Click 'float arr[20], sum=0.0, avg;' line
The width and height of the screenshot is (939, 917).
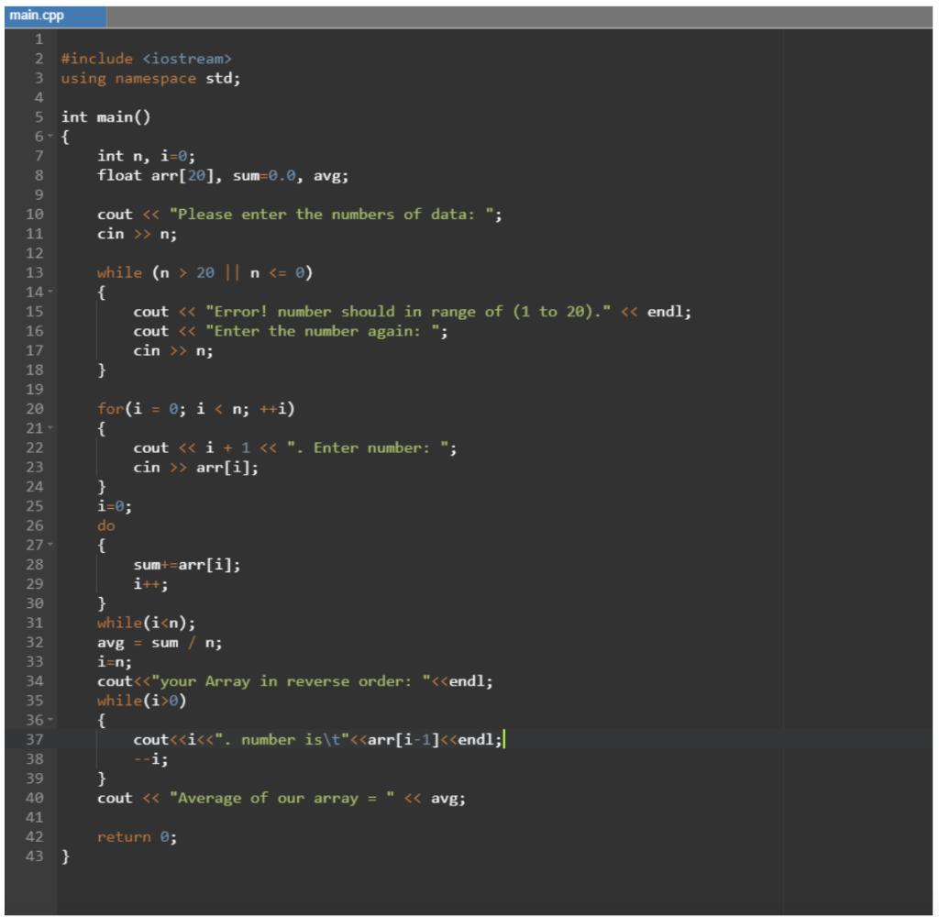coord(223,175)
